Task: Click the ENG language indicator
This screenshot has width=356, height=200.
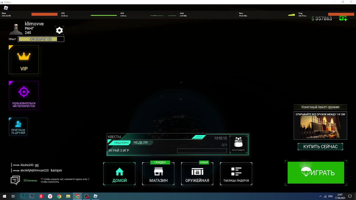Action: [330, 196]
